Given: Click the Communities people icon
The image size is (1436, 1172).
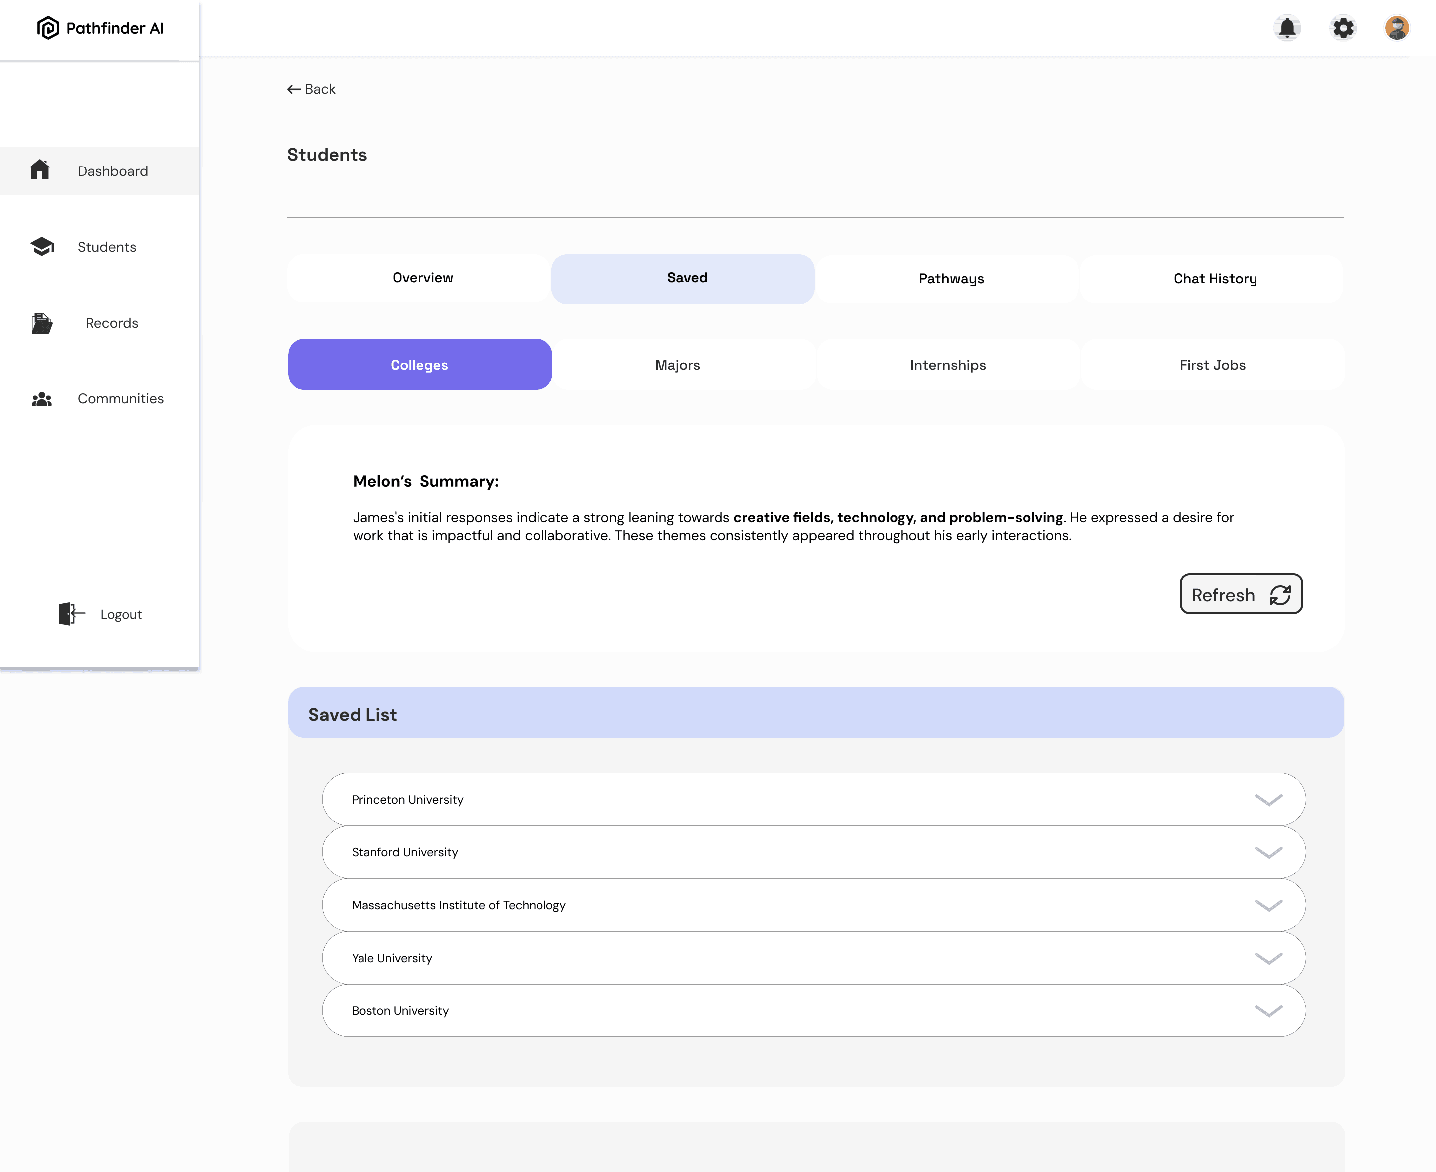Looking at the screenshot, I should click(42, 399).
